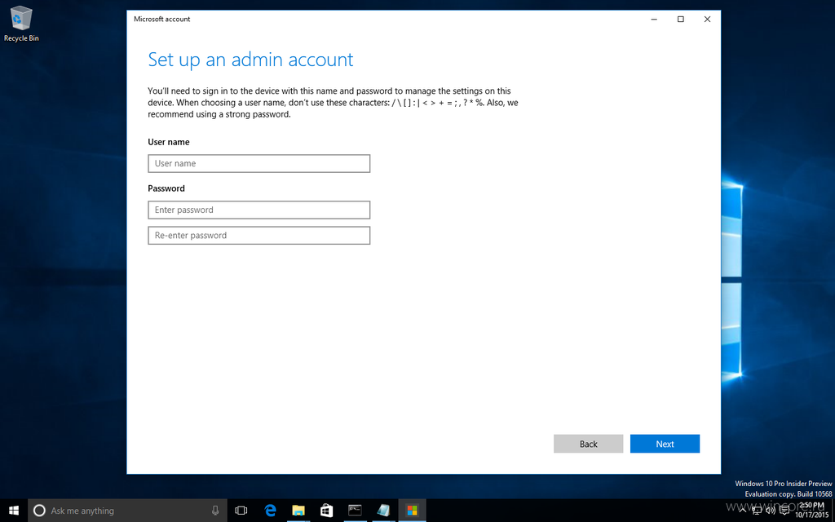This screenshot has width=835, height=522.
Task: Open Task View from taskbar
Action: (241, 511)
